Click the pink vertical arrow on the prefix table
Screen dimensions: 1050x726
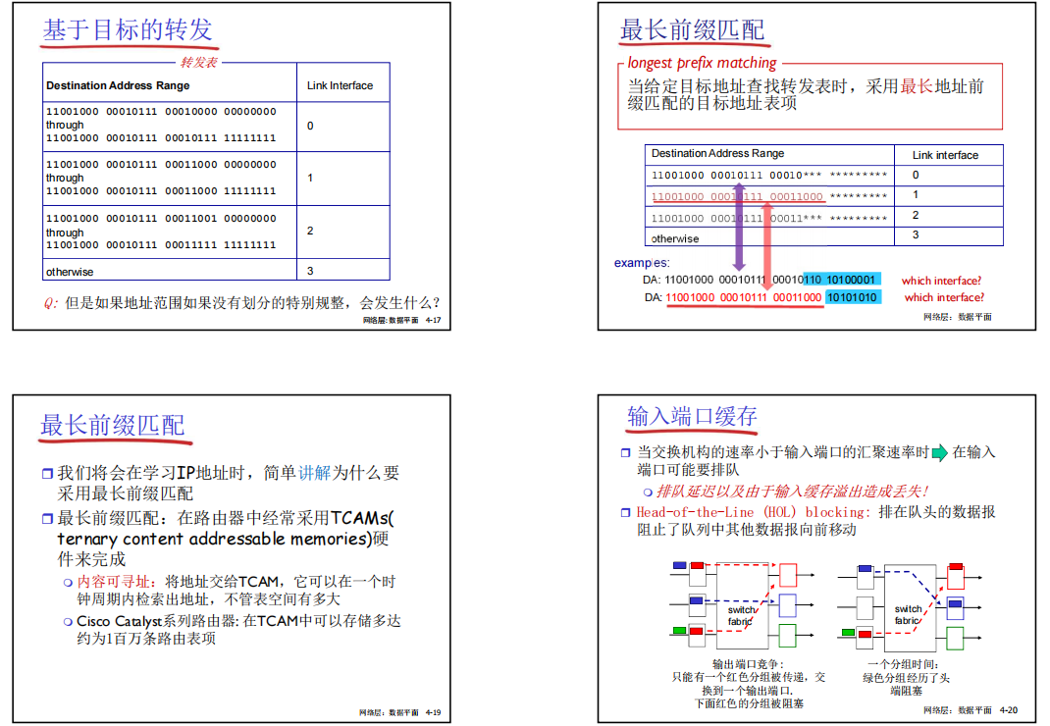pos(767,246)
